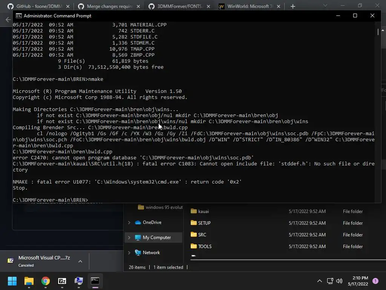This screenshot has height=290, width=386.
Task: Expand the Network tree node
Action: coord(129,253)
